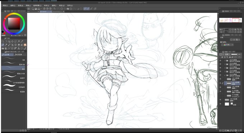The height and width of the screenshot is (133, 244).
Task: Close the G5-stand document tab
Action: pos(51,11)
